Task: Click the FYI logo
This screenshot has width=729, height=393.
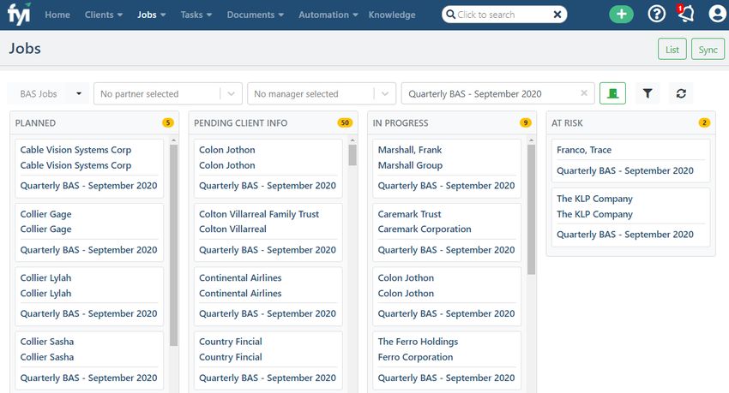Action: pyautogui.click(x=19, y=14)
